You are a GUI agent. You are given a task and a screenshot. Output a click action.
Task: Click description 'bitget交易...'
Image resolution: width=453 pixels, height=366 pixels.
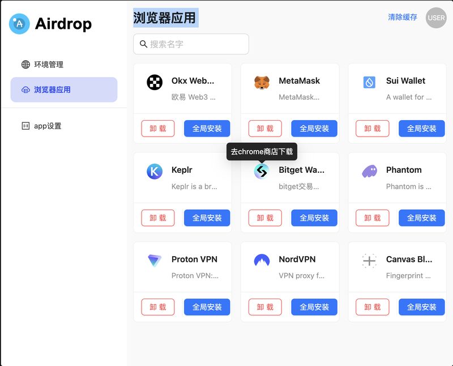(x=299, y=186)
